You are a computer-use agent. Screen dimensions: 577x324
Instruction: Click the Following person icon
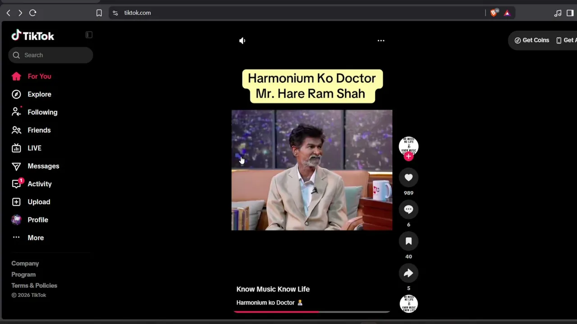tap(16, 112)
